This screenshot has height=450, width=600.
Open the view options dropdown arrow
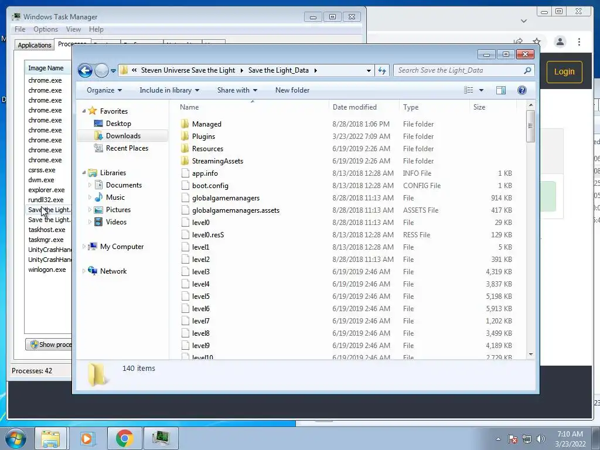[x=482, y=90]
